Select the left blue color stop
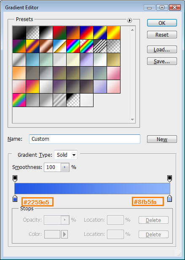 pos(15,198)
